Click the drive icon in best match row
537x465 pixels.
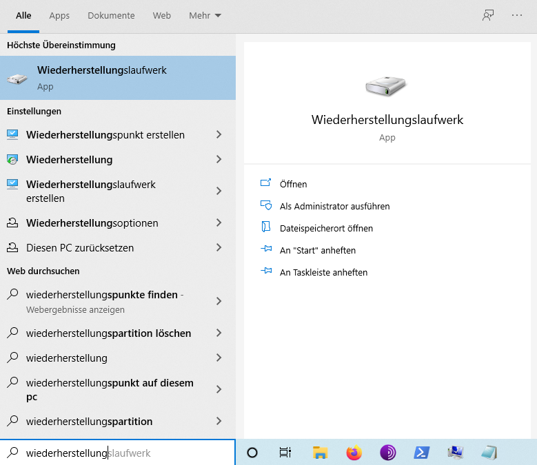(17, 79)
